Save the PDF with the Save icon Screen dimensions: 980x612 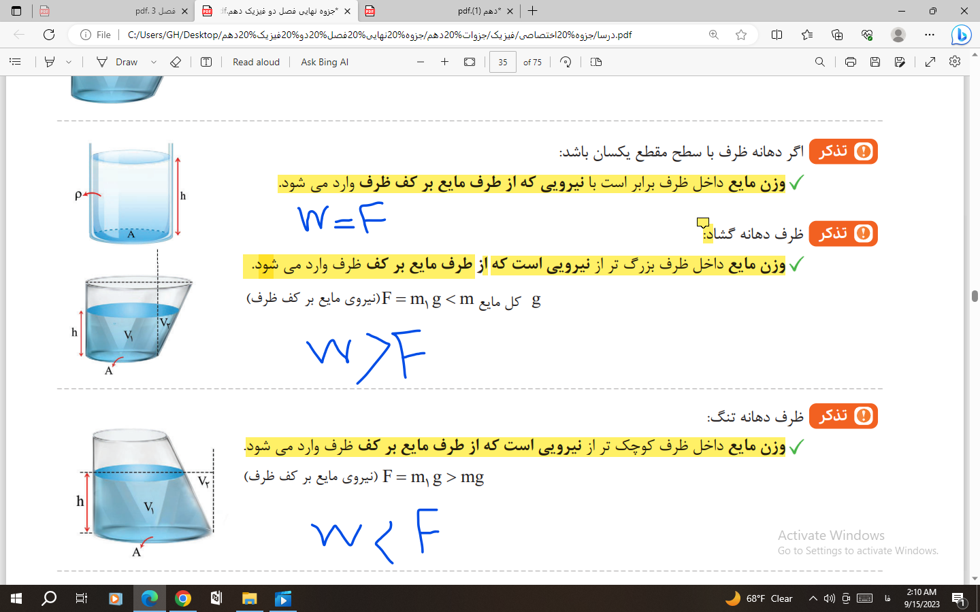coord(875,62)
